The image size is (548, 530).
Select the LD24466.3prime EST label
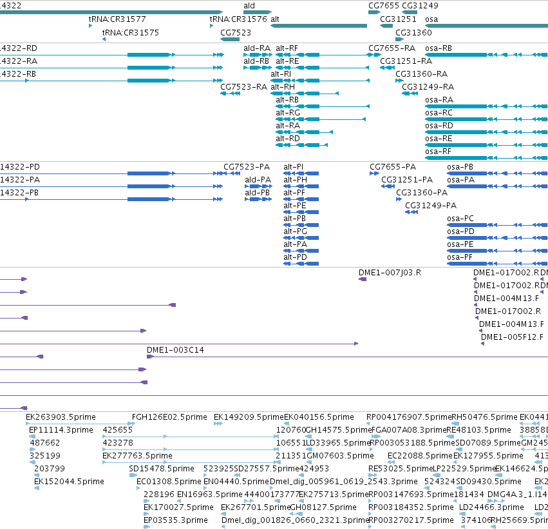pos(491,507)
